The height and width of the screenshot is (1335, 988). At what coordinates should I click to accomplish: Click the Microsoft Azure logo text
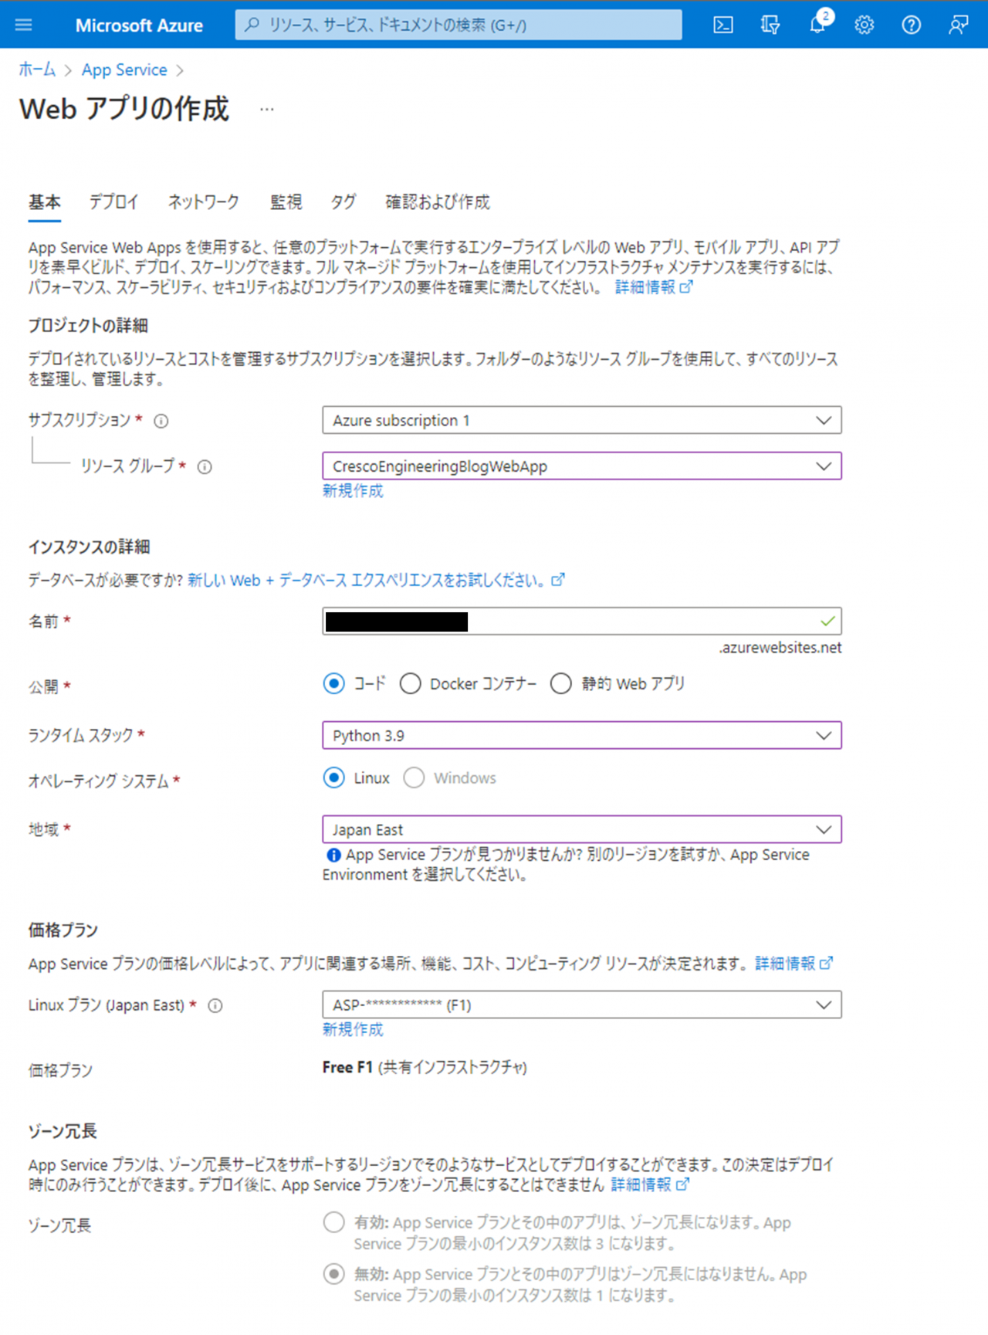point(139,25)
